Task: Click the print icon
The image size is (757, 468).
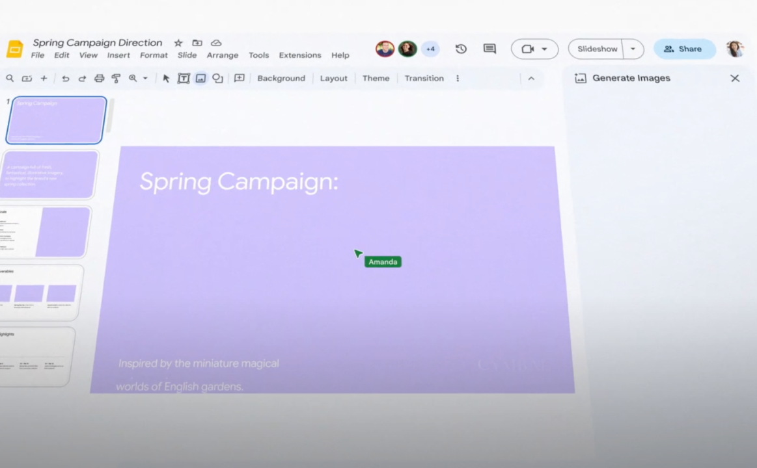Action: tap(100, 79)
